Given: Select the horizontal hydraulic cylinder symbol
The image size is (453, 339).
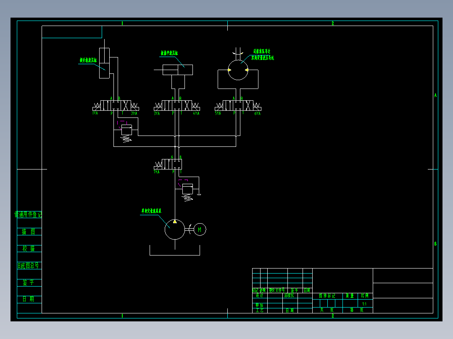Looking at the screenshot, I should [x=177, y=70].
